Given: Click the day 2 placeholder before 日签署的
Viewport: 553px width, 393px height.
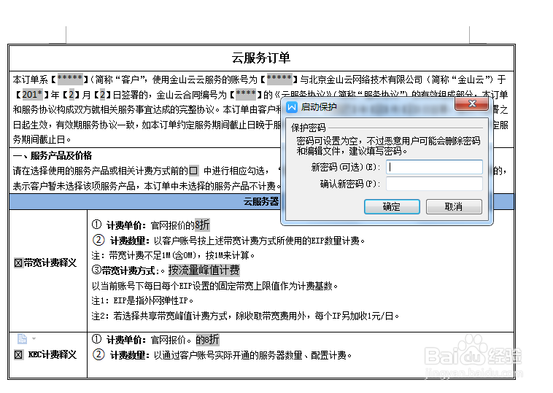Looking at the screenshot, I should coord(103,95).
